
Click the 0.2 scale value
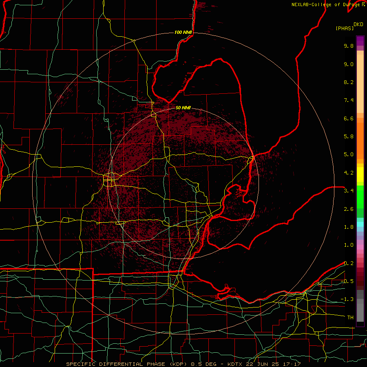[x=349, y=263]
